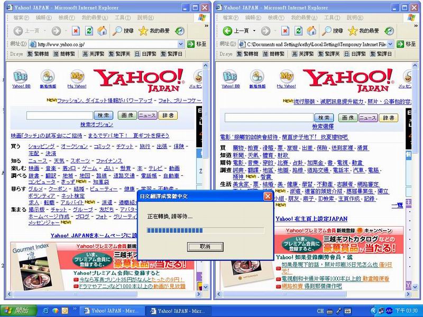Click Stop icon in left IE window
This screenshot has width=423, height=317.
coord(76,31)
